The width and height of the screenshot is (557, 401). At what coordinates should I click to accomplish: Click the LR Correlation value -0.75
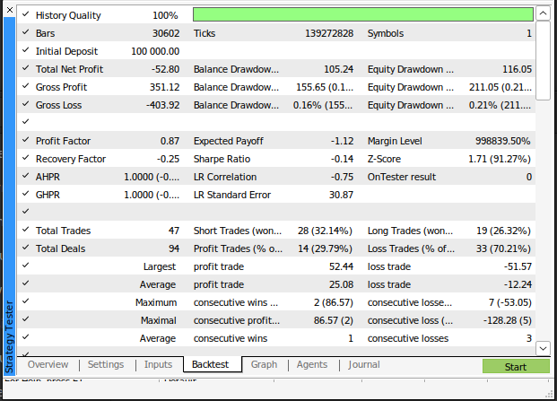tap(342, 177)
